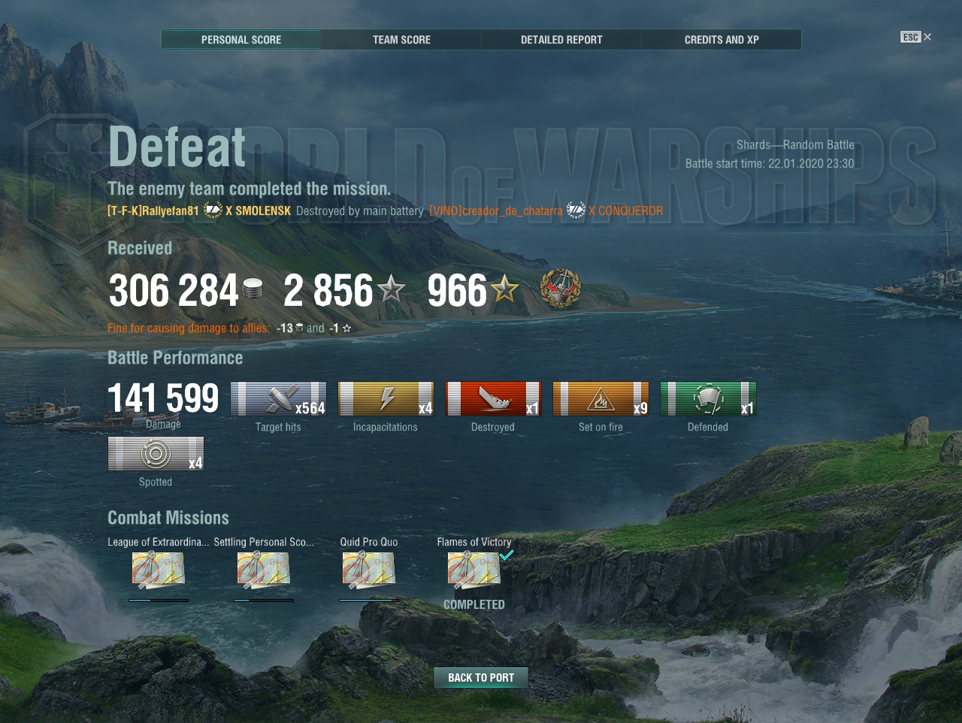Click the Destroyed ribbon icon

click(493, 399)
